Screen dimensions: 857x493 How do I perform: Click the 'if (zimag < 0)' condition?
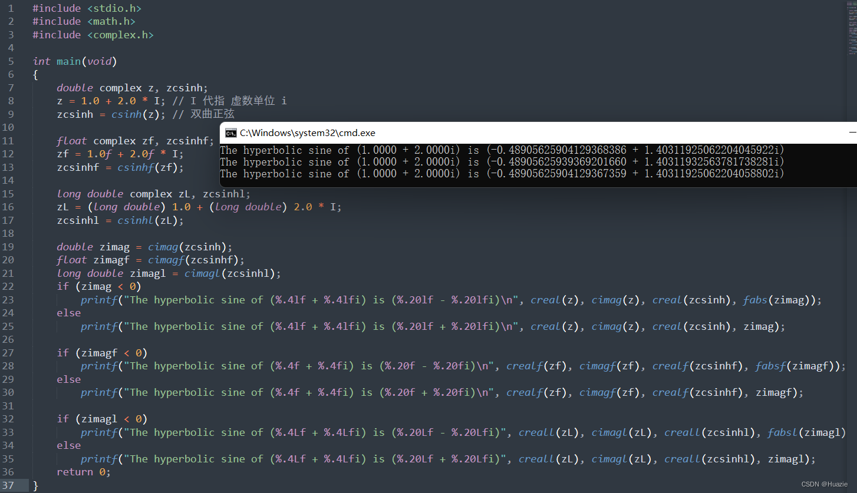click(x=99, y=287)
